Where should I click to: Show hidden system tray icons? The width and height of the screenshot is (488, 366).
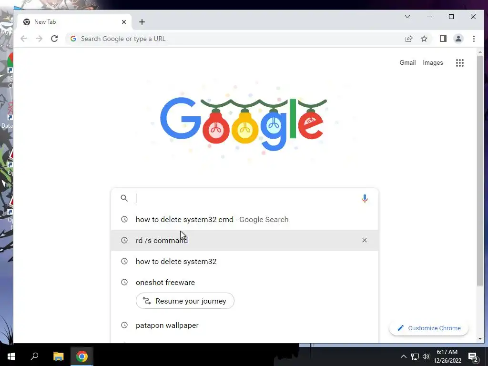pyautogui.click(x=403, y=356)
